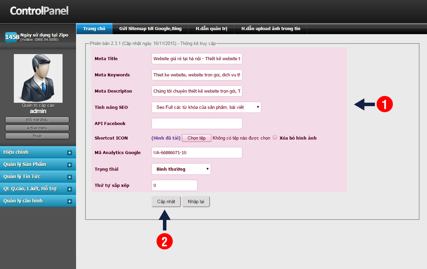Open the Quản lý cấu hình menu
The width and height of the screenshot is (427, 269).
[x=38, y=201]
